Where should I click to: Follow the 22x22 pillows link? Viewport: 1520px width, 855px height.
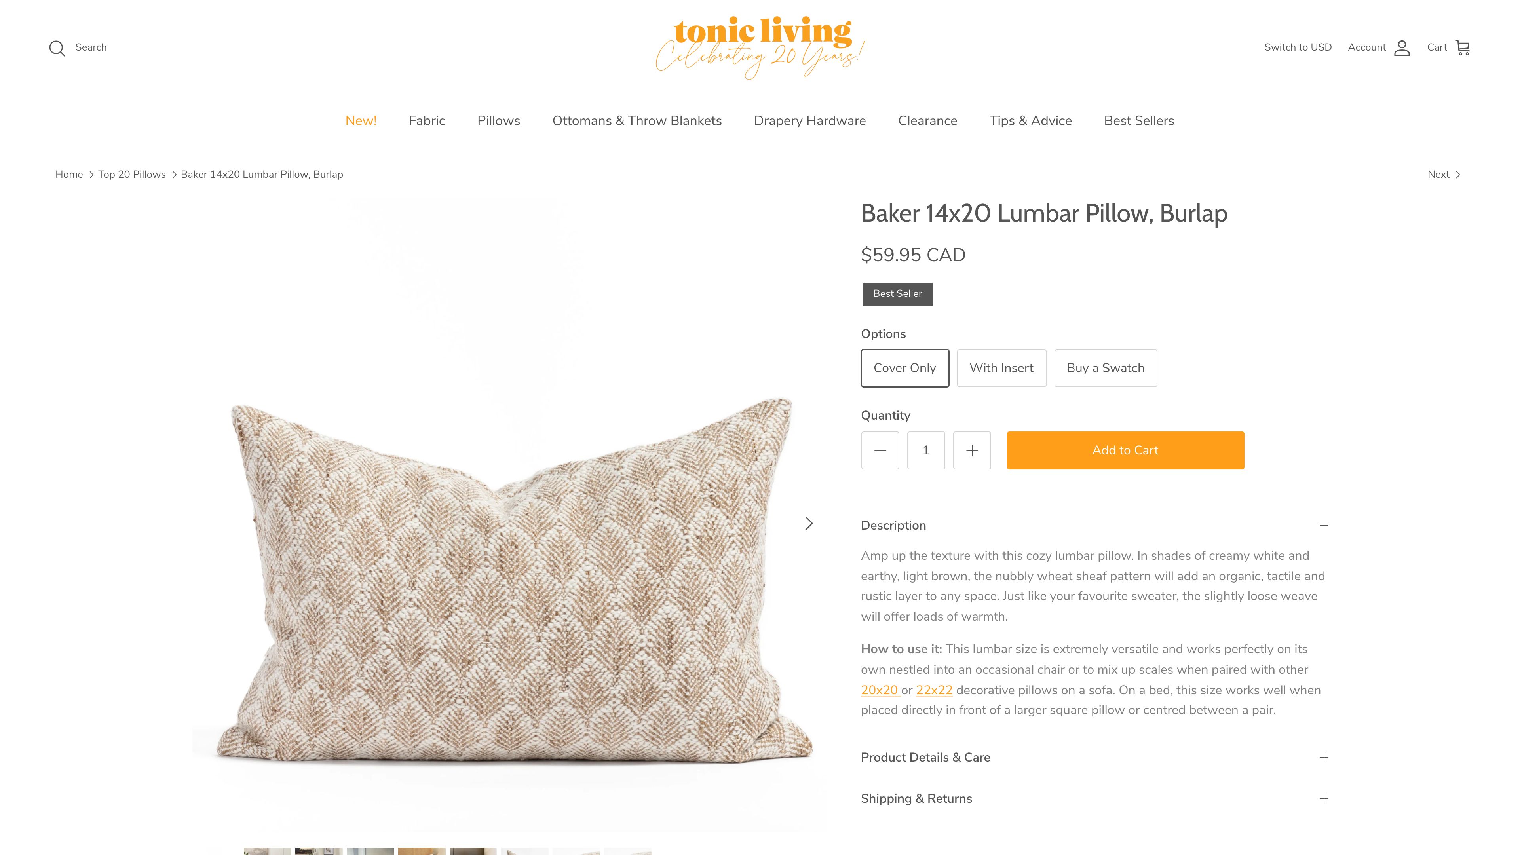pos(934,690)
